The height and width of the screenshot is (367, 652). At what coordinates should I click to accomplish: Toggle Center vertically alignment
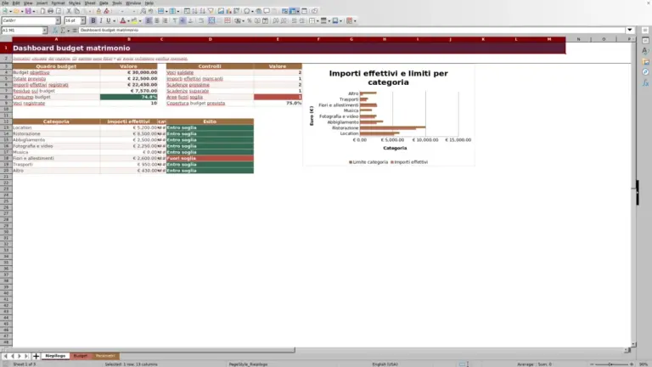pos(183,20)
